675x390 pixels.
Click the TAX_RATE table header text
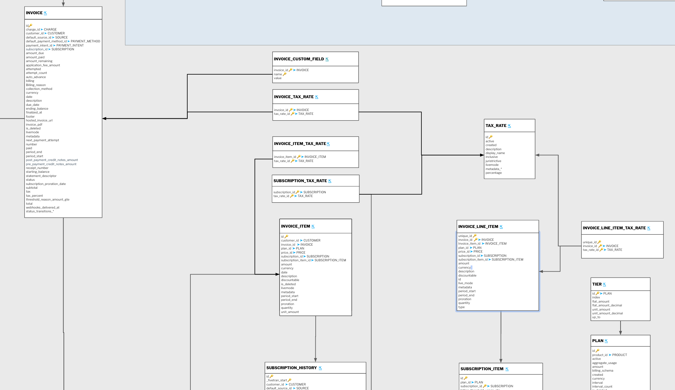coord(496,126)
